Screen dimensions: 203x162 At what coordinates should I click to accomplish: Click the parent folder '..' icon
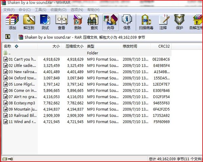click(5, 53)
